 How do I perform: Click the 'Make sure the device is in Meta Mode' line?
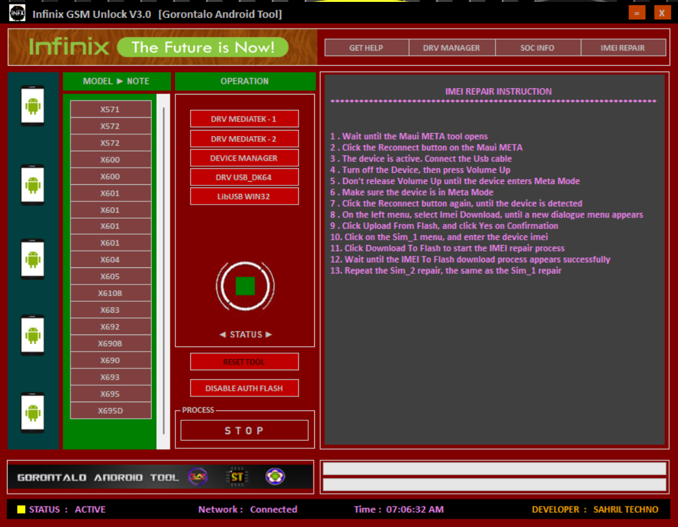(412, 193)
